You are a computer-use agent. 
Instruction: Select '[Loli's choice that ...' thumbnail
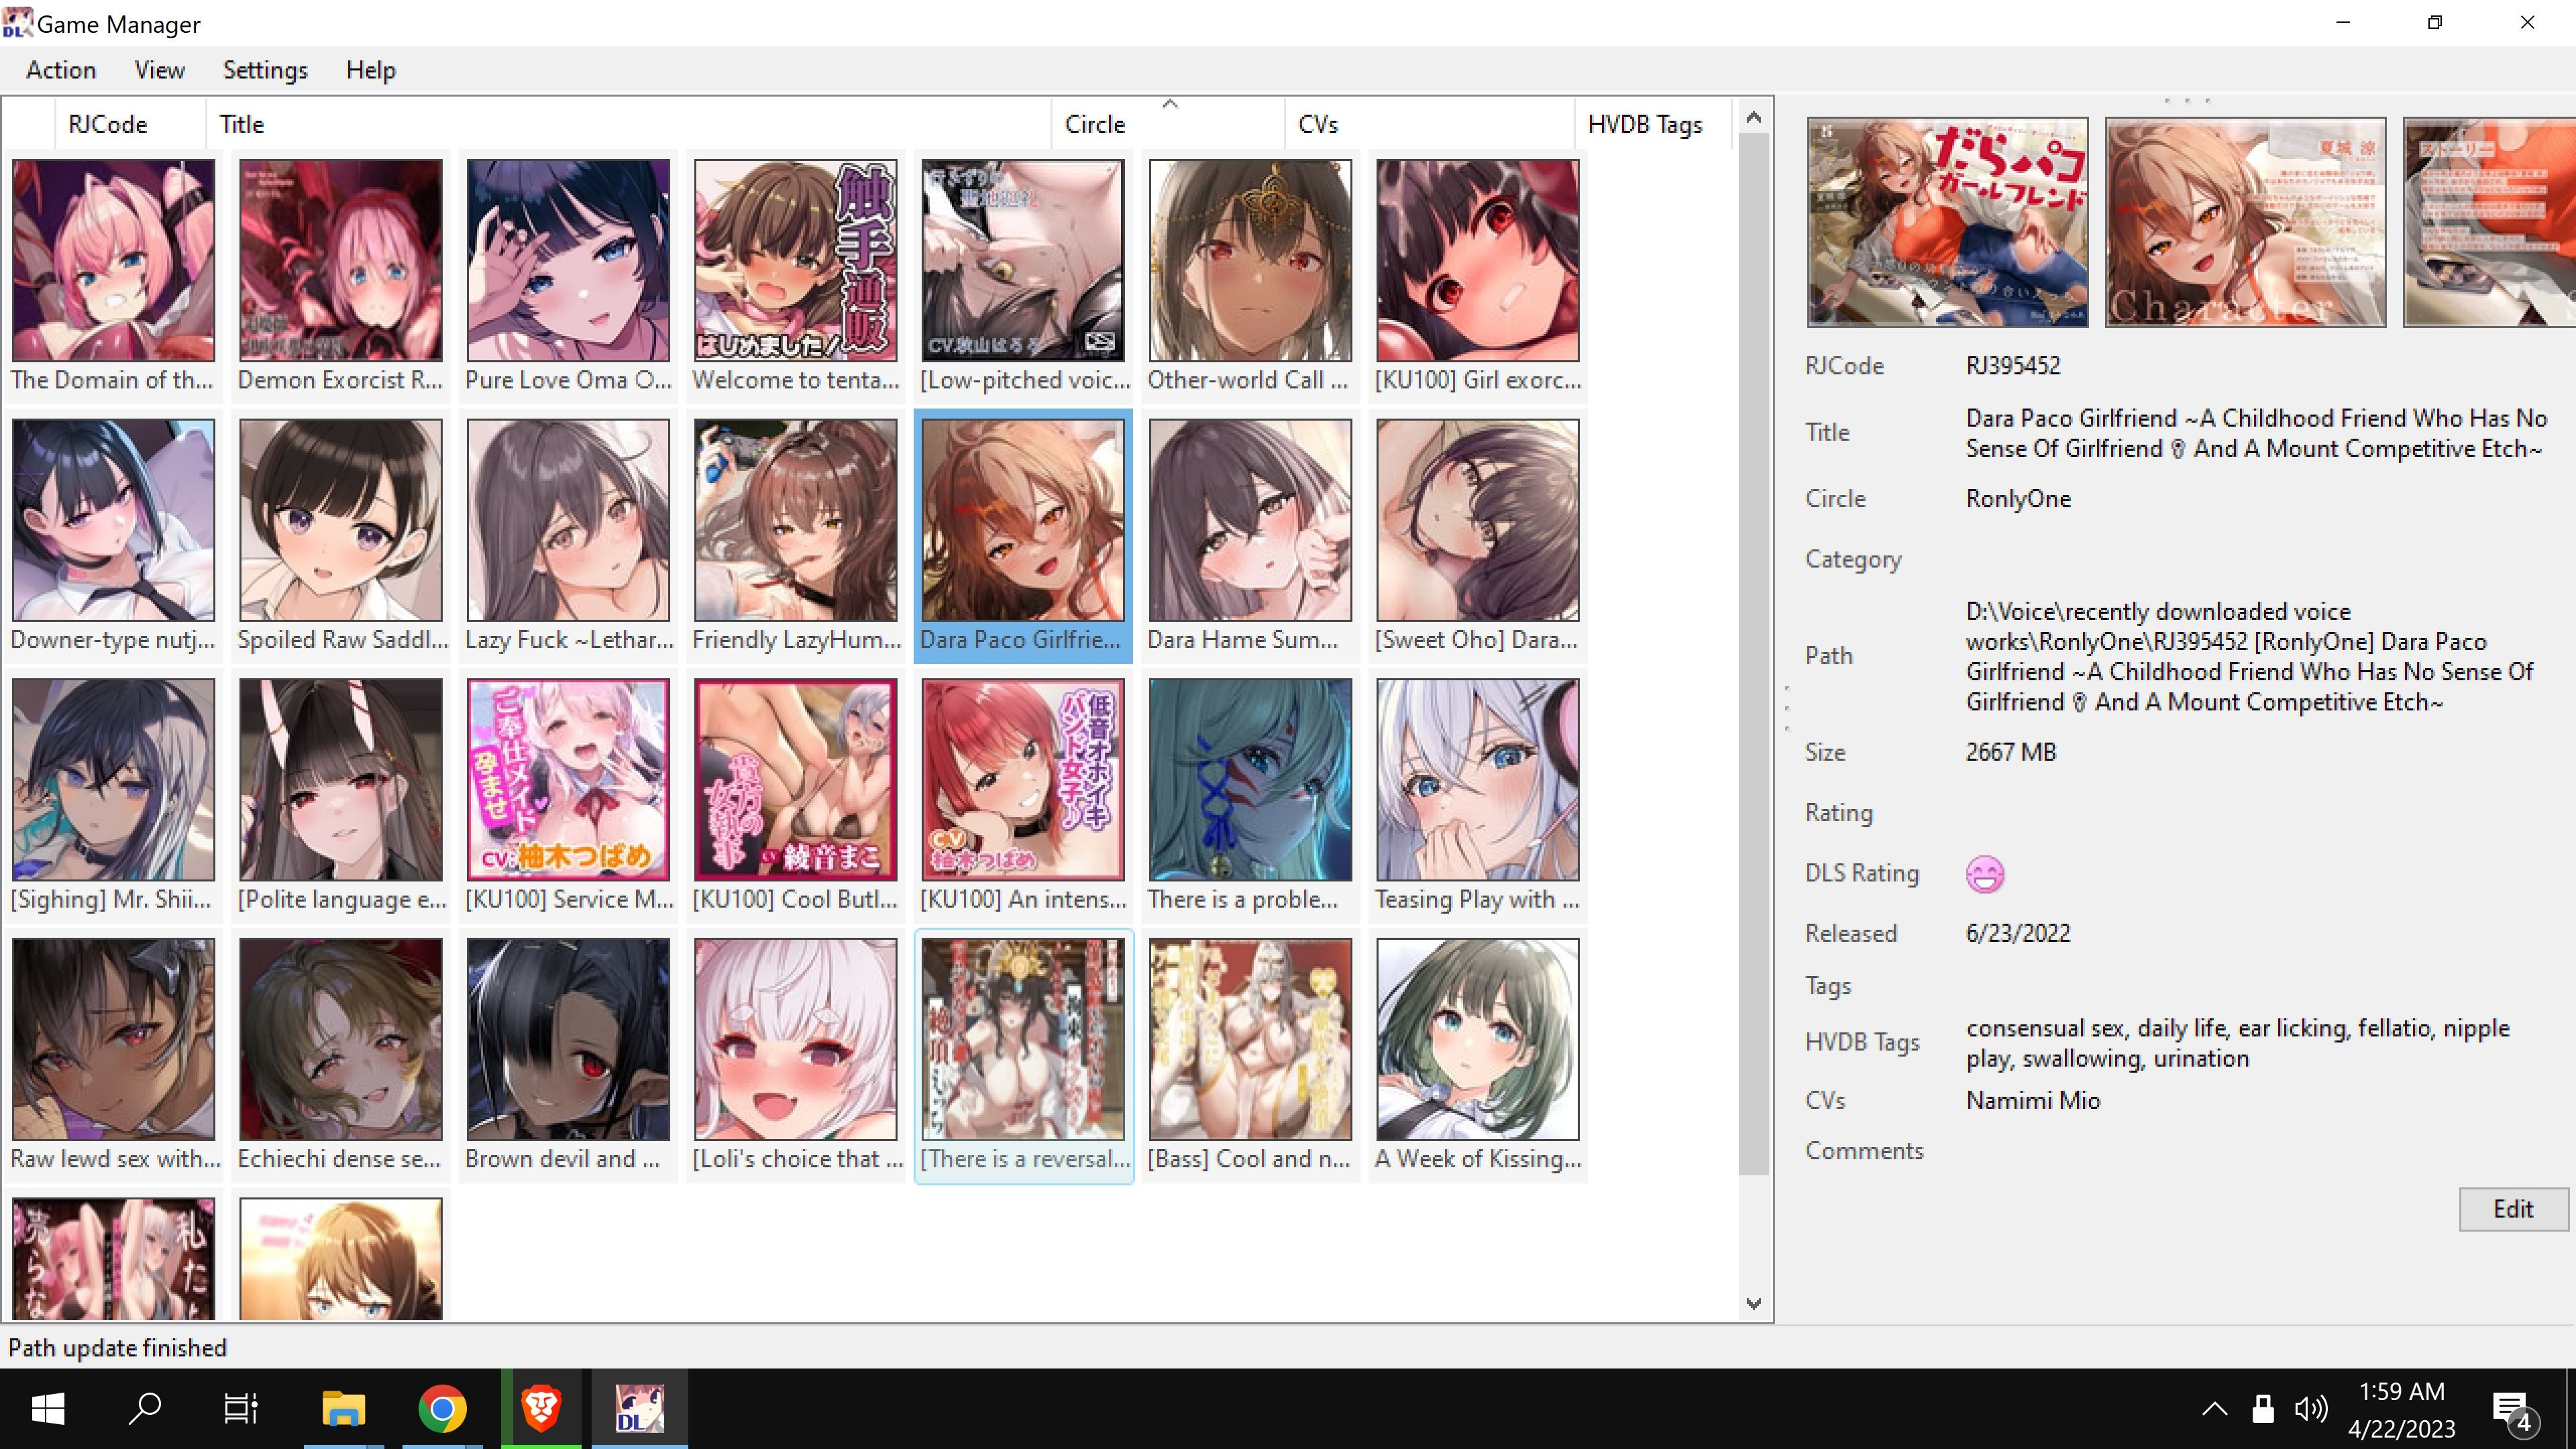[x=796, y=1039]
